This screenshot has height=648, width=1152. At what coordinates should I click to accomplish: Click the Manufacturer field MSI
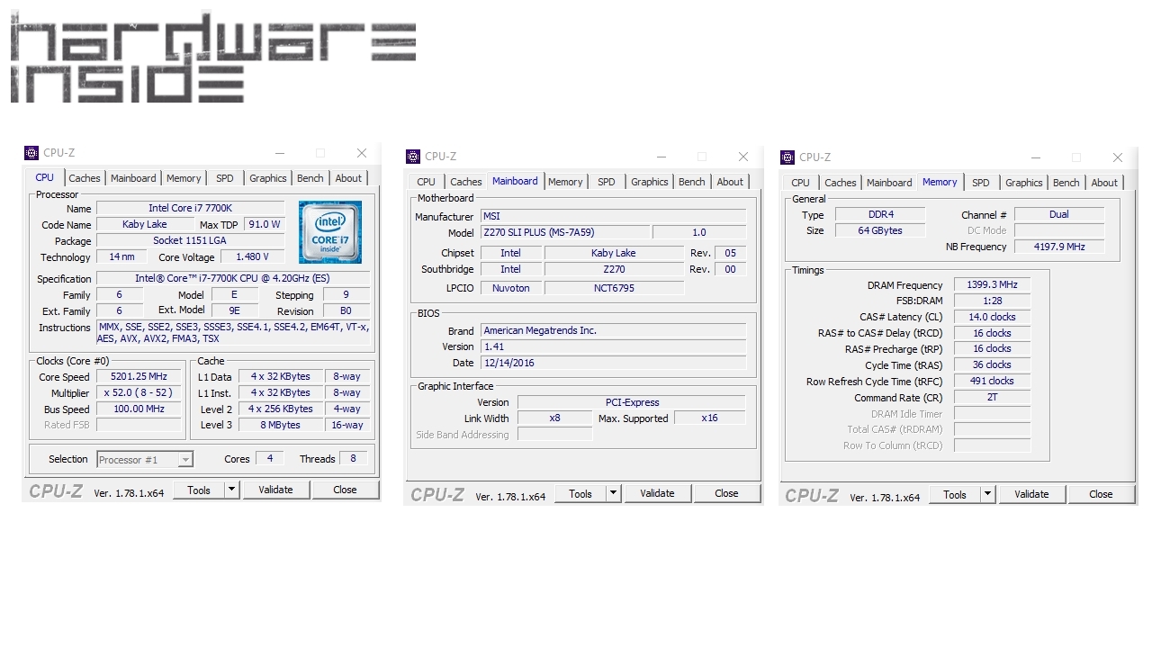614,216
